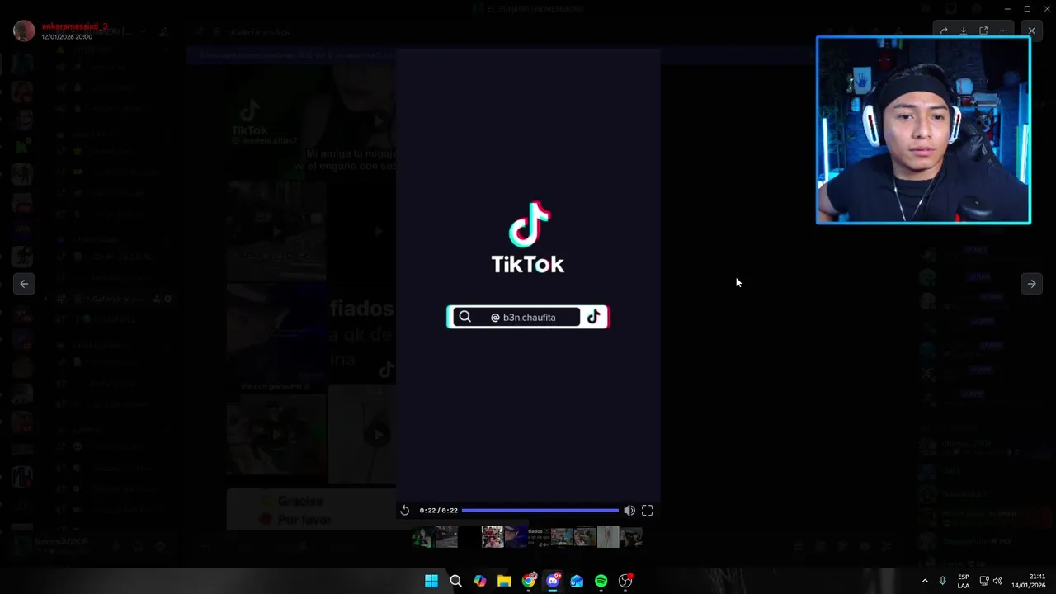The height and width of the screenshot is (594, 1056).
Task: Maximize the Discord window
Action: click(x=1027, y=8)
